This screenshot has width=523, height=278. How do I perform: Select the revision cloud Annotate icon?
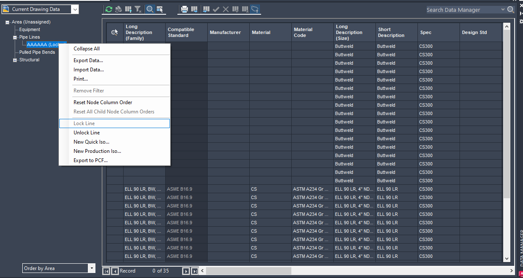point(255,9)
